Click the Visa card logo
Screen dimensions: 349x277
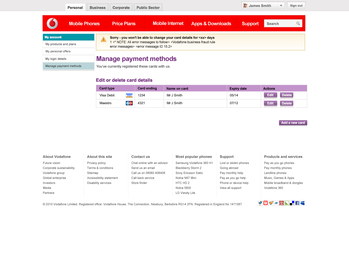129,96
